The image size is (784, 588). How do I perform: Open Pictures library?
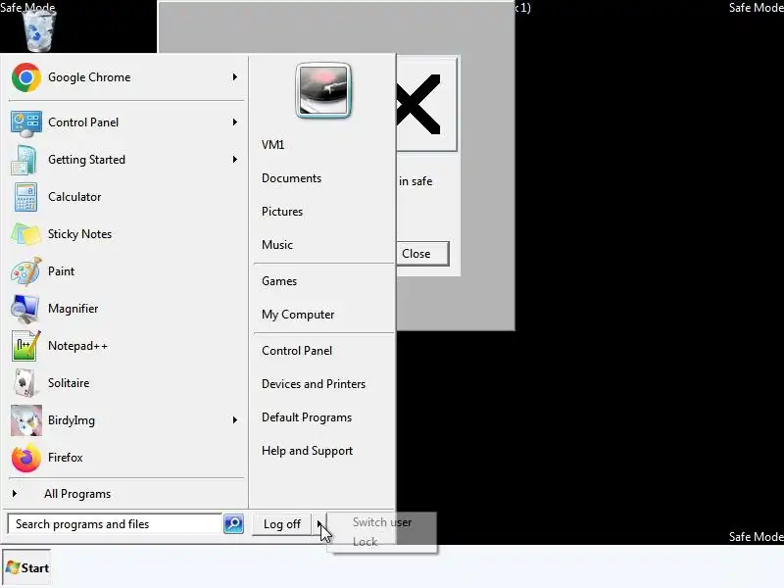click(x=282, y=212)
